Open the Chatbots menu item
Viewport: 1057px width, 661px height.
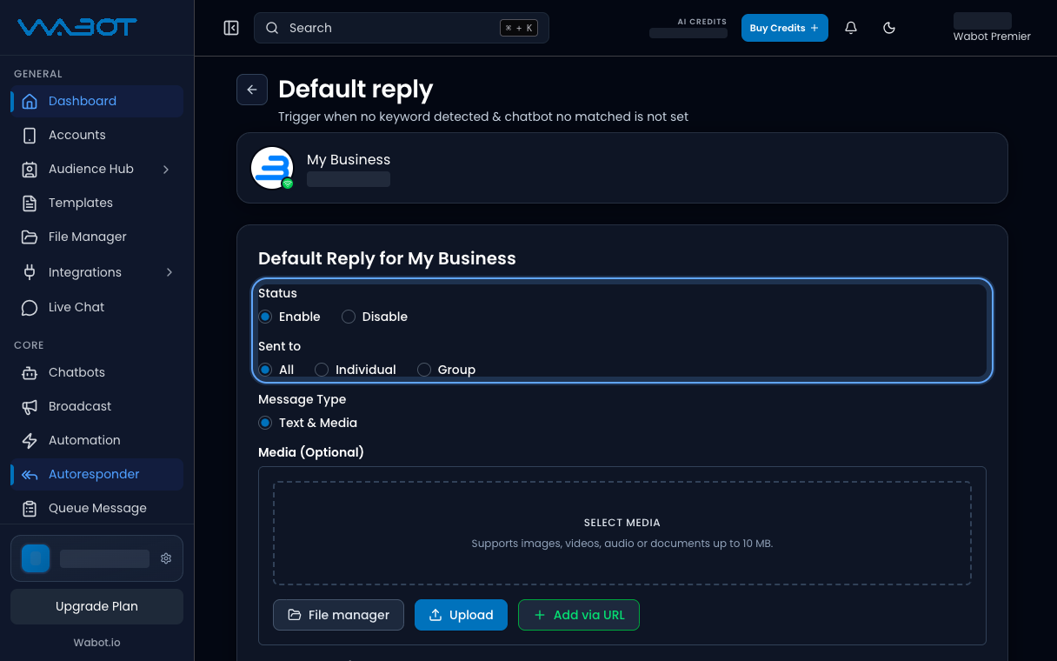pos(96,372)
